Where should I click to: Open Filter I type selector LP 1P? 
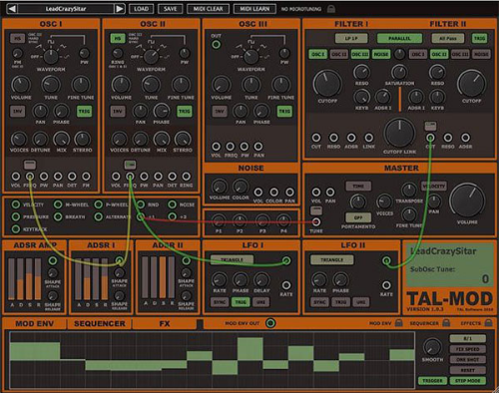coord(351,38)
